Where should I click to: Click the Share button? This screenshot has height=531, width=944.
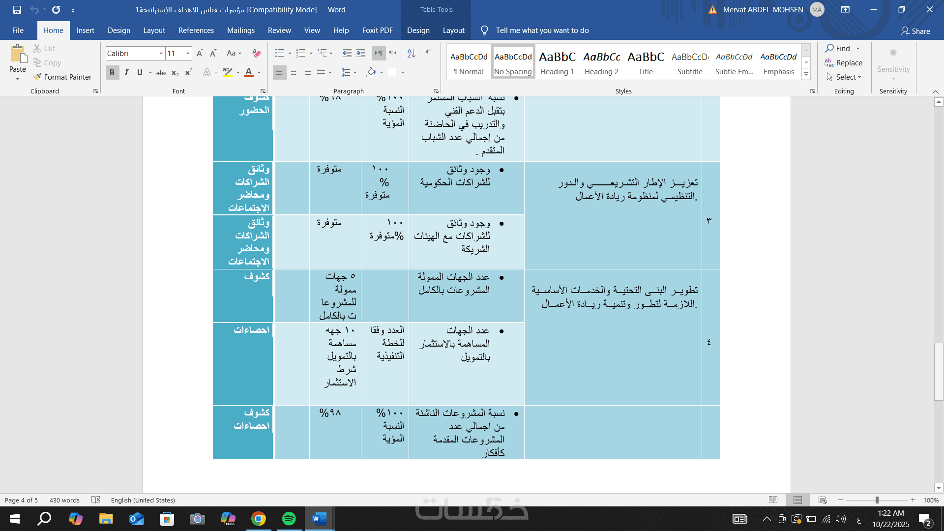pyautogui.click(x=915, y=31)
